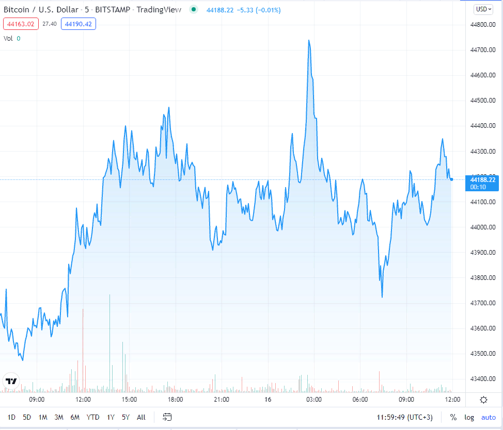Select the 6M time range

[x=75, y=417]
